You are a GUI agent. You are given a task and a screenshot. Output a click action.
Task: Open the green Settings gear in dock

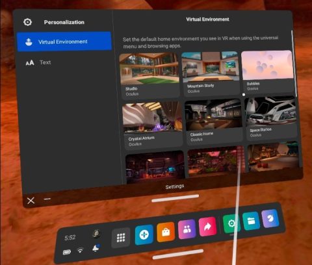click(231, 223)
